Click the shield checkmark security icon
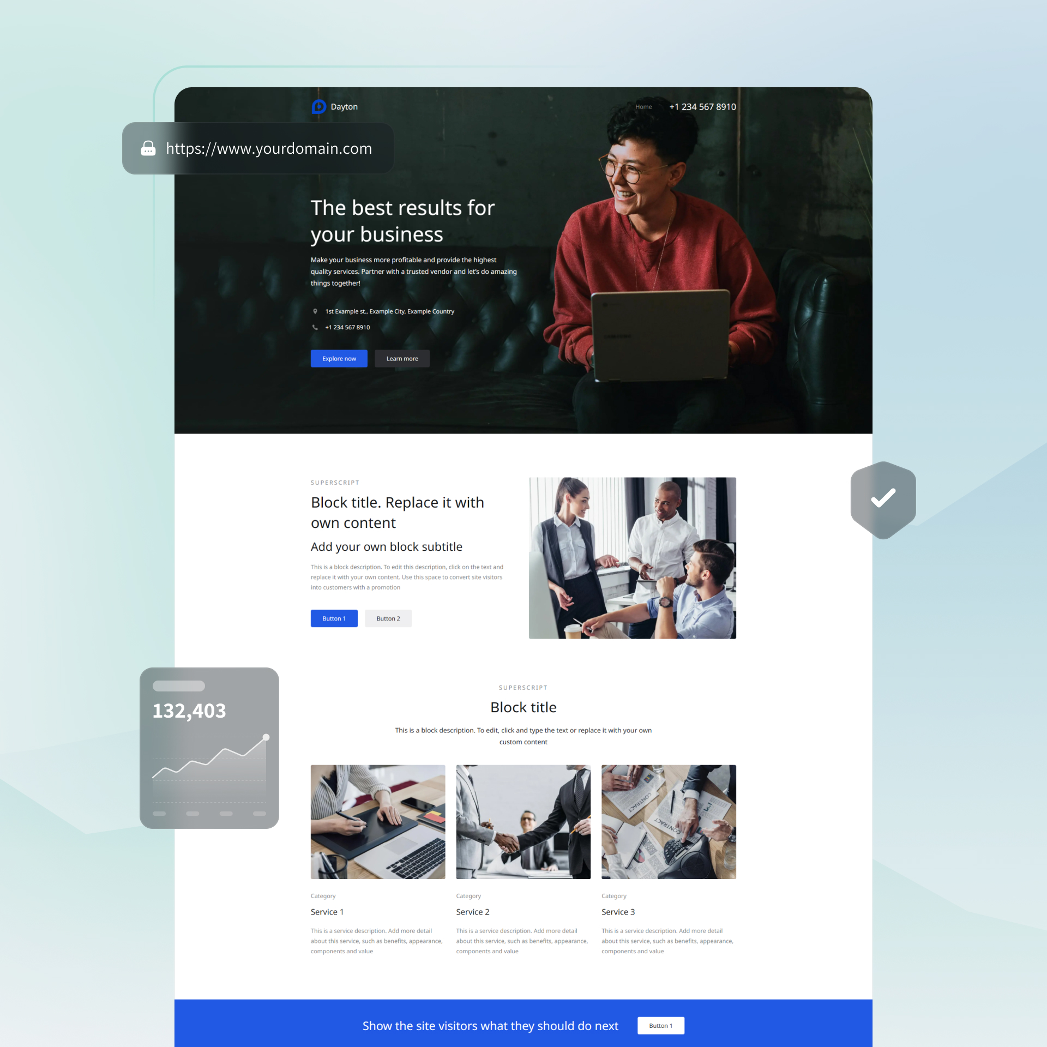The image size is (1047, 1047). click(x=883, y=498)
